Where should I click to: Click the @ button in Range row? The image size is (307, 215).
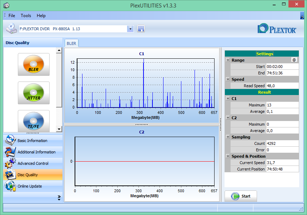pos(294,60)
